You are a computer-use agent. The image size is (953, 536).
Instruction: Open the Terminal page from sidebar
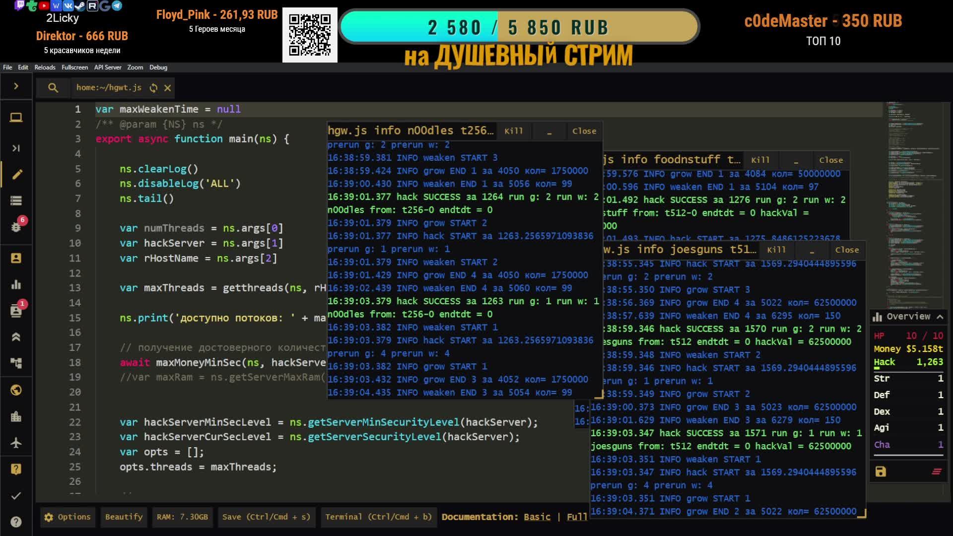tap(16, 148)
